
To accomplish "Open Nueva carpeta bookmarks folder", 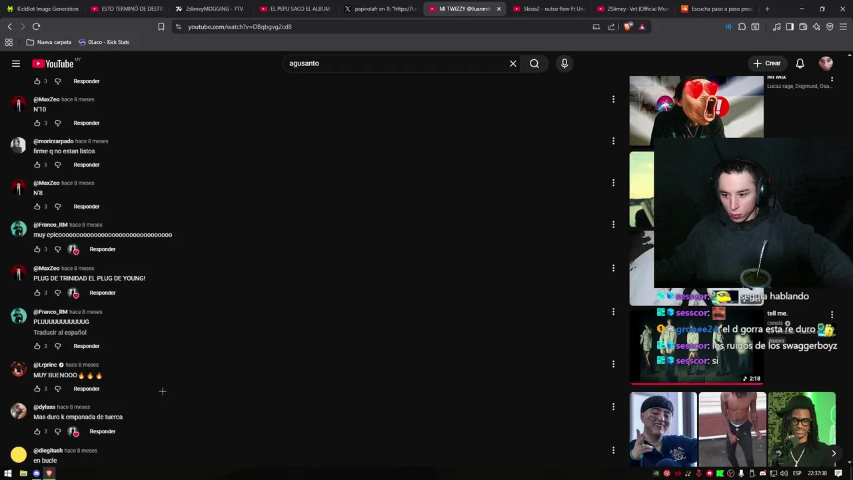I will pyautogui.click(x=49, y=42).
